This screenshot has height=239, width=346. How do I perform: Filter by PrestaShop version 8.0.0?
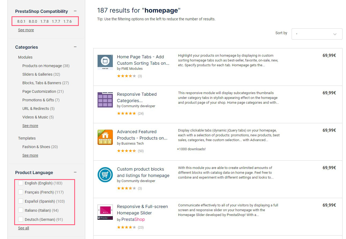(x=33, y=21)
